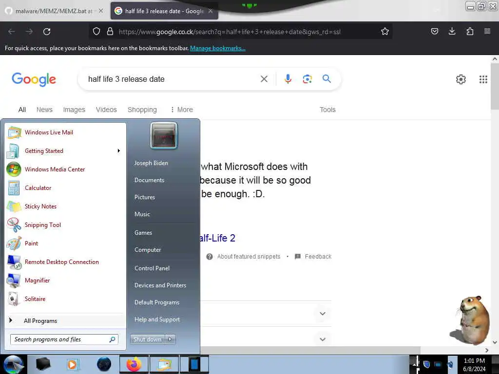Select the Images results tab
This screenshot has width=499, height=374.
pos(74,110)
